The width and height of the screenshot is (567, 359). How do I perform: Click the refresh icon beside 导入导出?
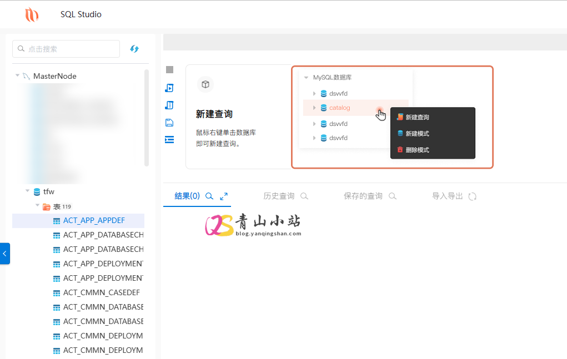[472, 196]
